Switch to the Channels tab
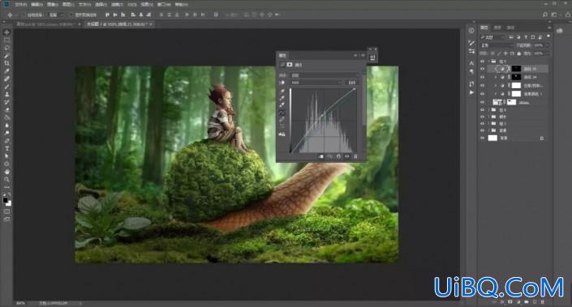Screen dimensions: 572x307 (497, 28)
